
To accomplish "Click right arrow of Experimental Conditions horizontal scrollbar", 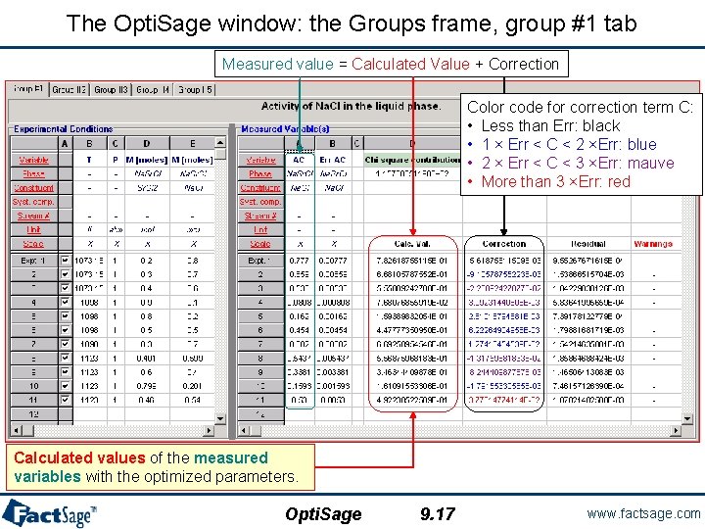I will point(209,430).
